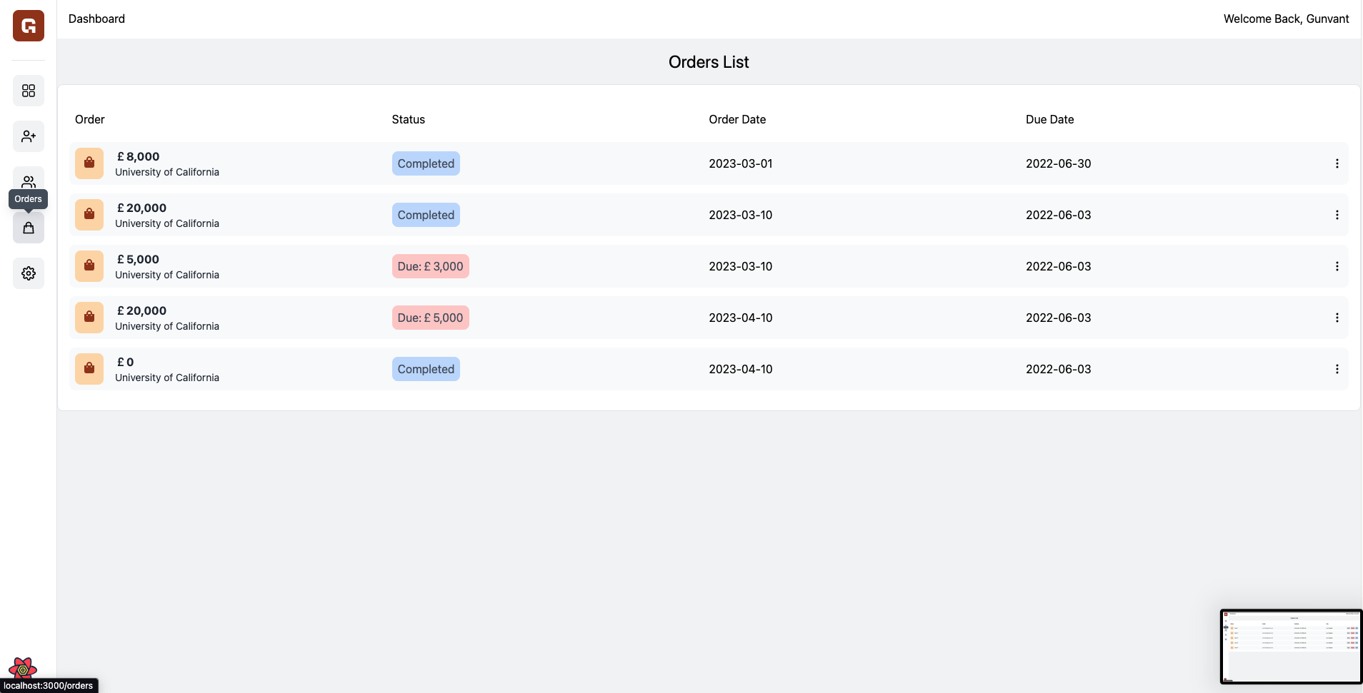Image resolution: width=1363 pixels, height=693 pixels.
Task: Open the three-dot menu for the Due £5,000 order
Action: [x=1337, y=318]
